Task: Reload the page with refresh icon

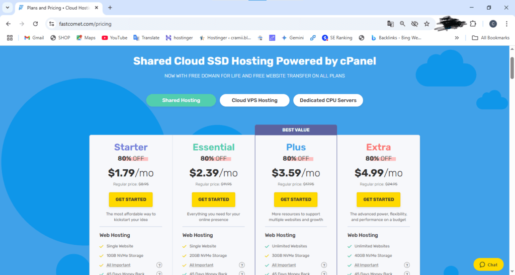Action: pyautogui.click(x=36, y=24)
